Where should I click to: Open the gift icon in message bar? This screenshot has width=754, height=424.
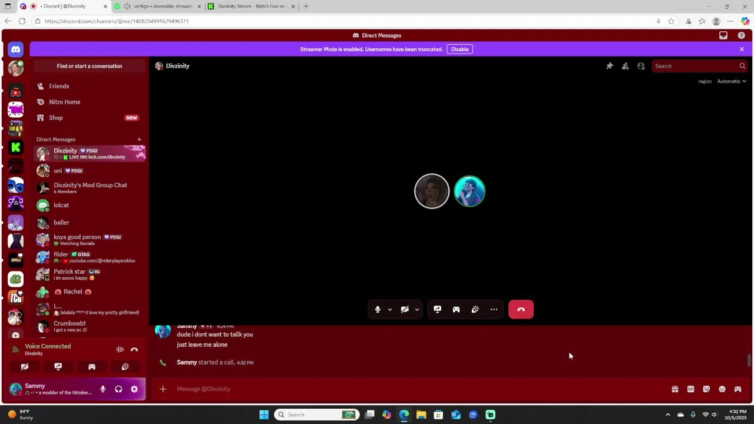coord(675,389)
